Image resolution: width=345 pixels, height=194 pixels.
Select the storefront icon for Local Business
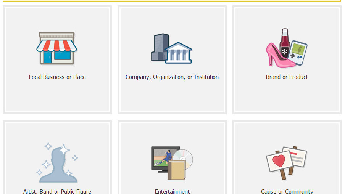coord(56,48)
